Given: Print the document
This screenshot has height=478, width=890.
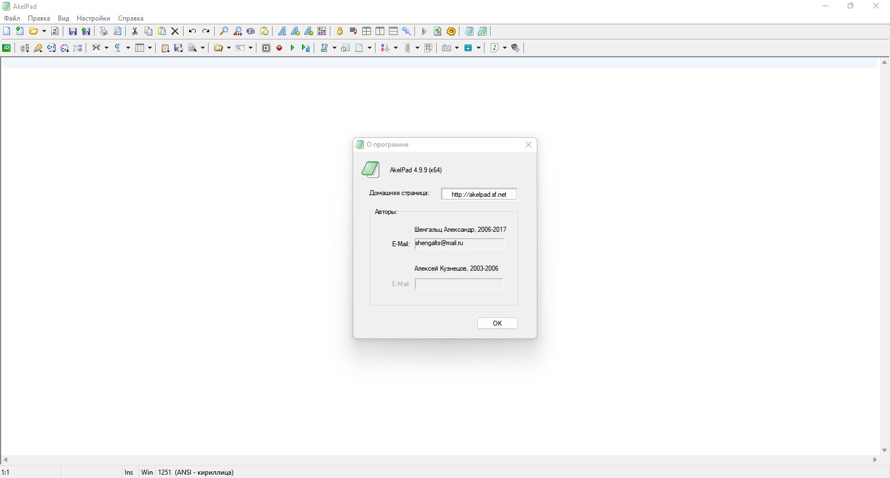Looking at the screenshot, I should [x=103, y=31].
